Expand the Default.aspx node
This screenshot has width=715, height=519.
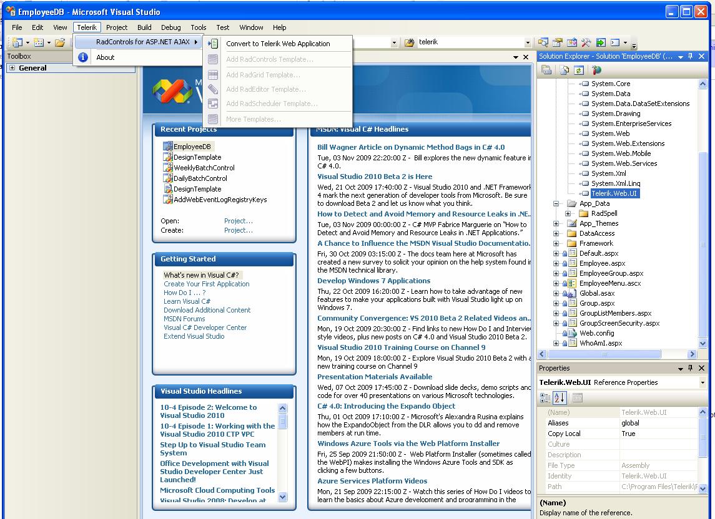tap(556, 253)
